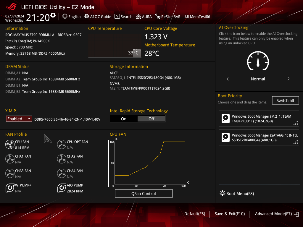Image resolution: width=303 pixels, height=227 pixels.
Task: Click the 2824 RPM AIO pump reading
Action: click(75, 191)
